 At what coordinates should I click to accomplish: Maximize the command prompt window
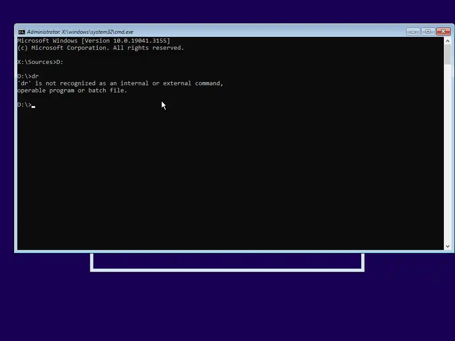point(428,32)
